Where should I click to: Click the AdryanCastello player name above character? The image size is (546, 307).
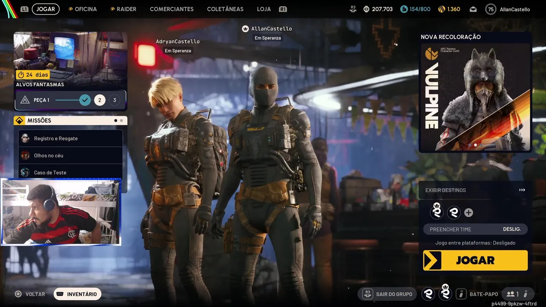[x=178, y=42]
